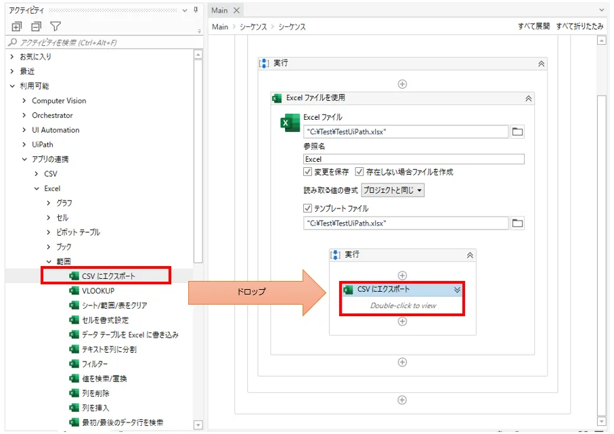Select the フィルター activity in the list
Viewport: 614px width, 434px height.
(x=96, y=364)
